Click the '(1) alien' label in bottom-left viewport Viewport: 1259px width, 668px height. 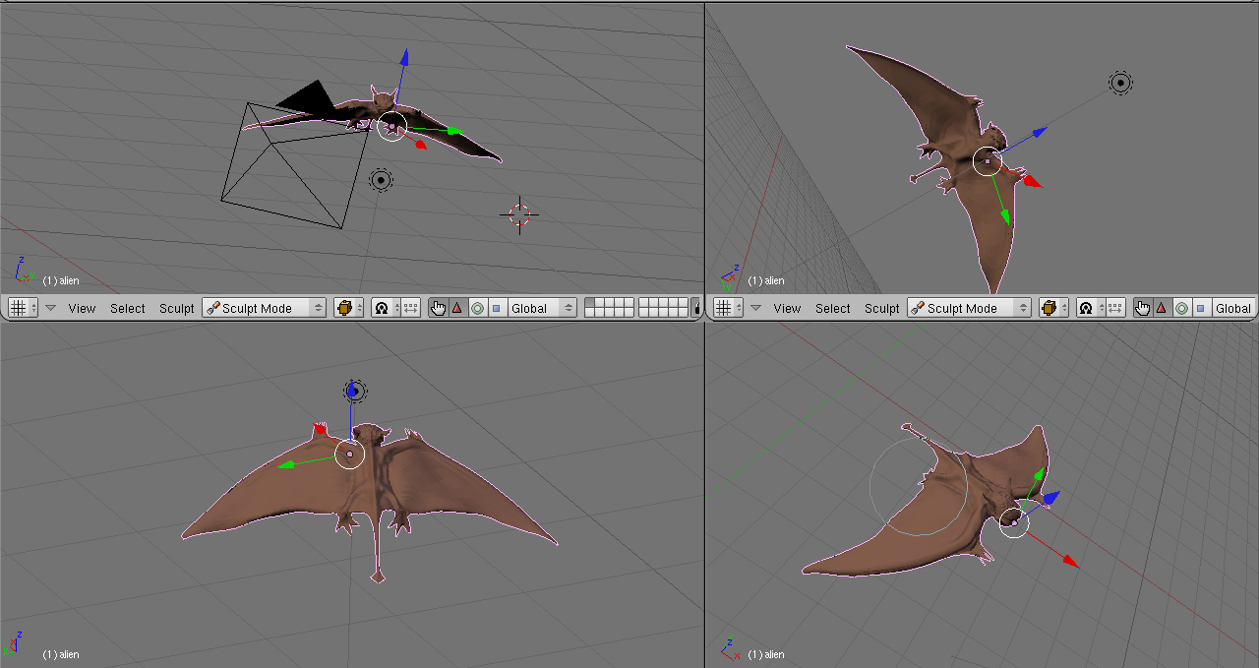(61, 654)
